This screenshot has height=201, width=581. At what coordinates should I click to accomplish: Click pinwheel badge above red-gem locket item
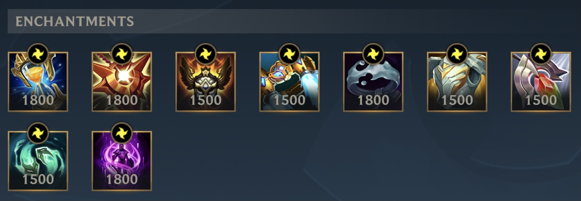click(541, 53)
